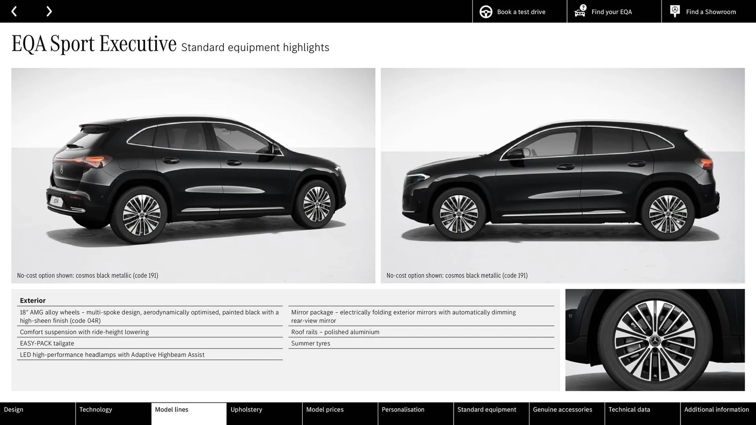Viewport: 756px width, 425px height.
Task: Click the left arrow to go back a page
Action: coord(15,11)
